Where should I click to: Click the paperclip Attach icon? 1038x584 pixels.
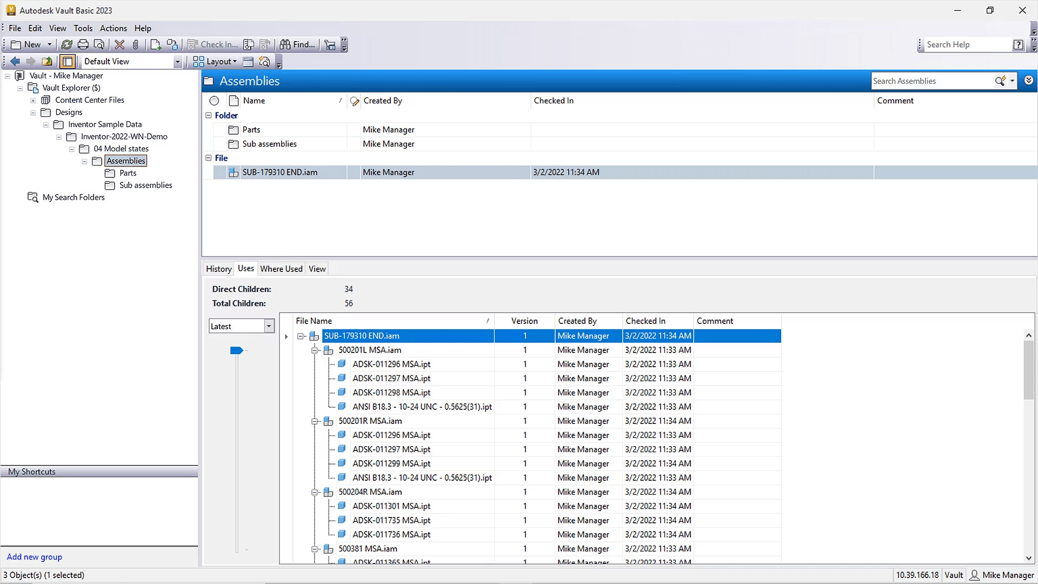(x=136, y=44)
